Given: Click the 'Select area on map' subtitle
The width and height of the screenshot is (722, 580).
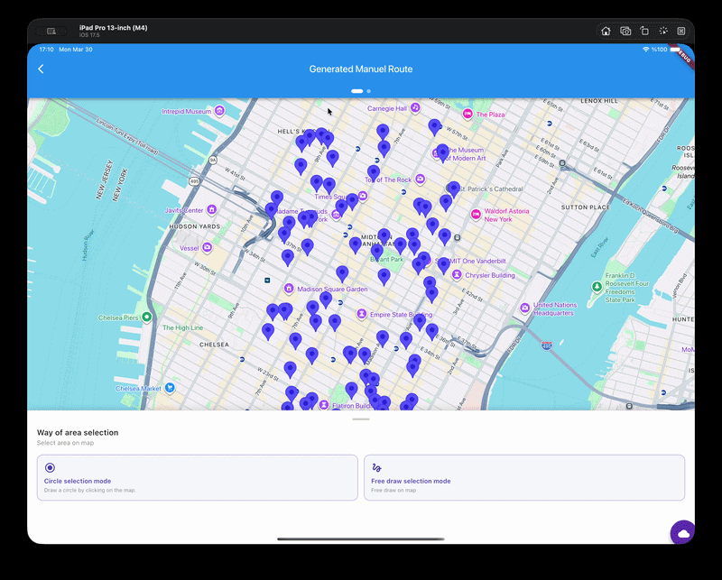Looking at the screenshot, I should tap(65, 443).
